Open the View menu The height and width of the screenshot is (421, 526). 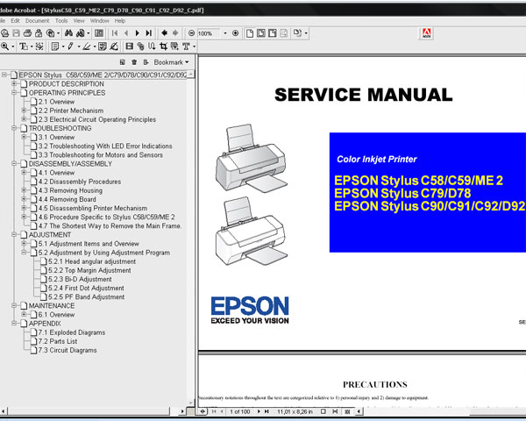(x=79, y=20)
